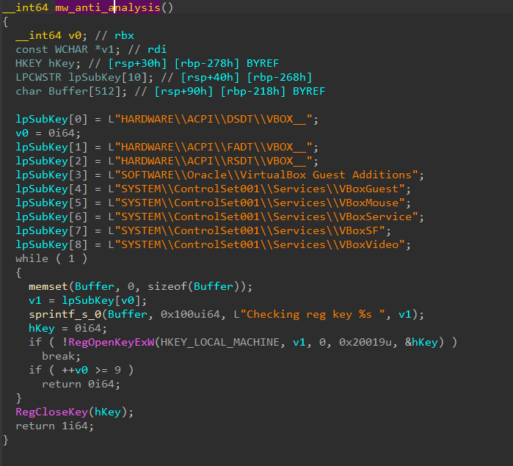Select the while ( 1 ) statement
The width and height of the screenshot is (513, 466).
point(51,258)
